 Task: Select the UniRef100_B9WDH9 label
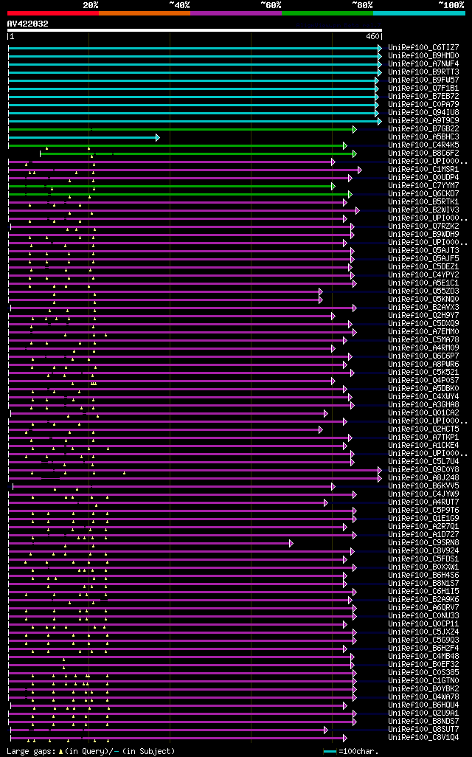[424, 234]
